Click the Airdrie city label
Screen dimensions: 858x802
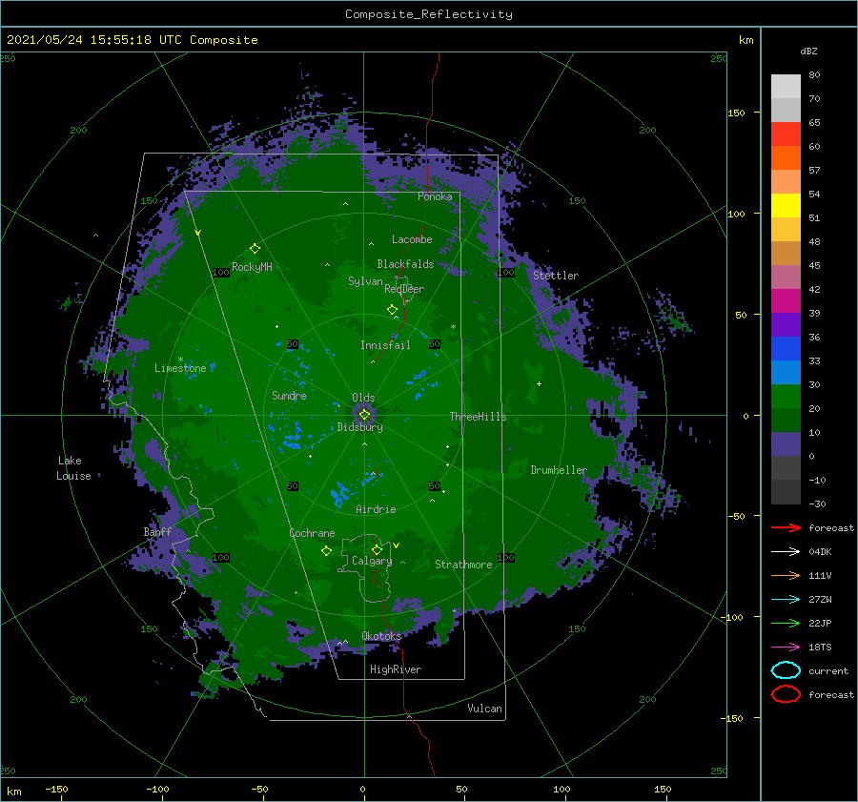click(376, 509)
